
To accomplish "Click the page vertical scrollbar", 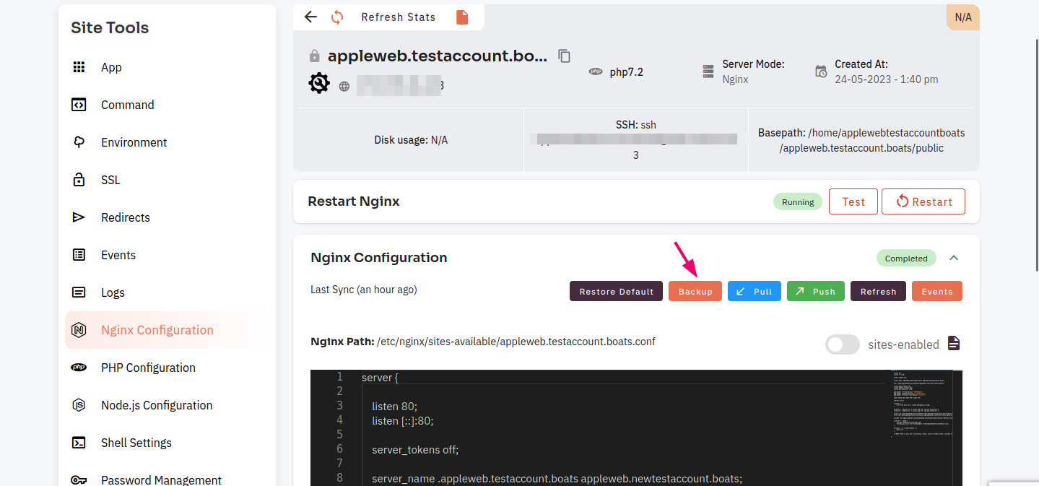I will click(x=1034, y=144).
